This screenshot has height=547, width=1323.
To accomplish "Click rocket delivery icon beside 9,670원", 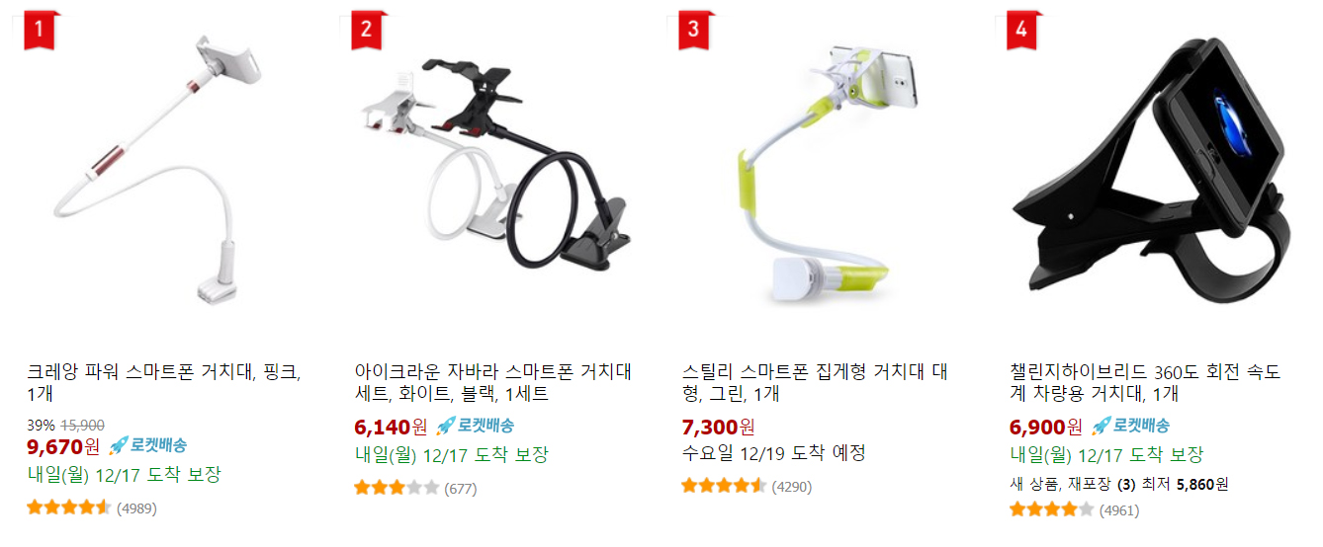I will [147, 445].
